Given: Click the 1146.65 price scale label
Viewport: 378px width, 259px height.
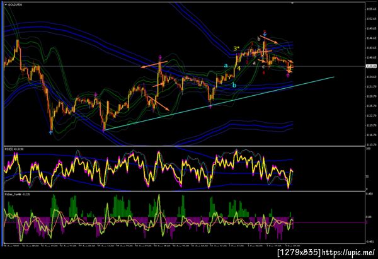Looking at the screenshot, I should point(372,38).
